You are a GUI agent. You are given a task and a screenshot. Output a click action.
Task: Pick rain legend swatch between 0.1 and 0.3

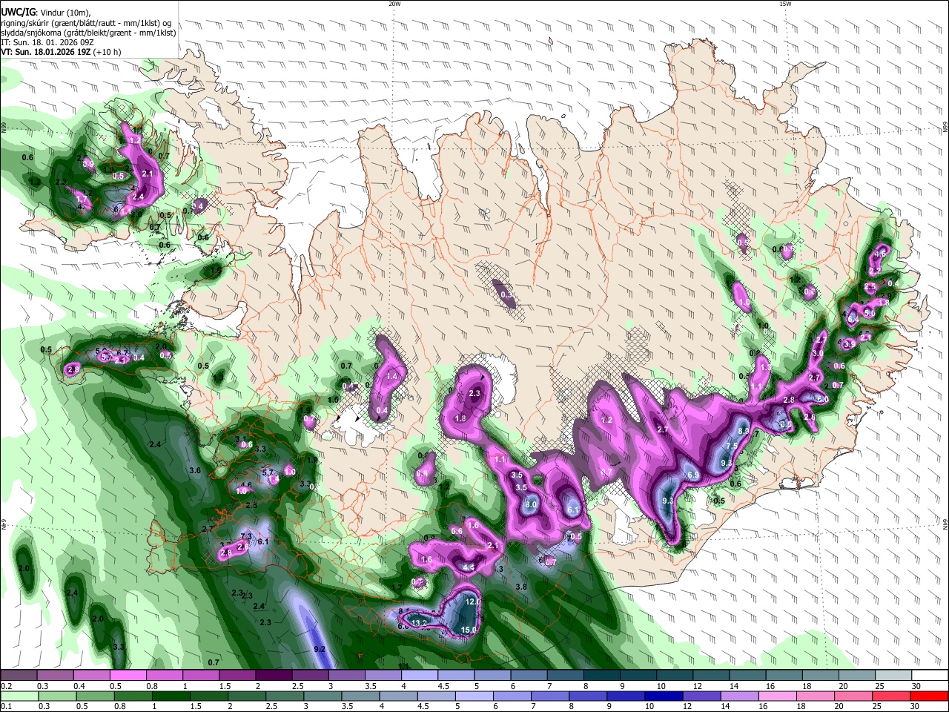click(x=19, y=696)
